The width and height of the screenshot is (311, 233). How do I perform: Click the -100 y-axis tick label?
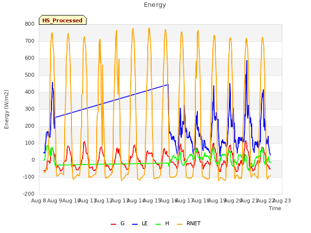click(29, 177)
